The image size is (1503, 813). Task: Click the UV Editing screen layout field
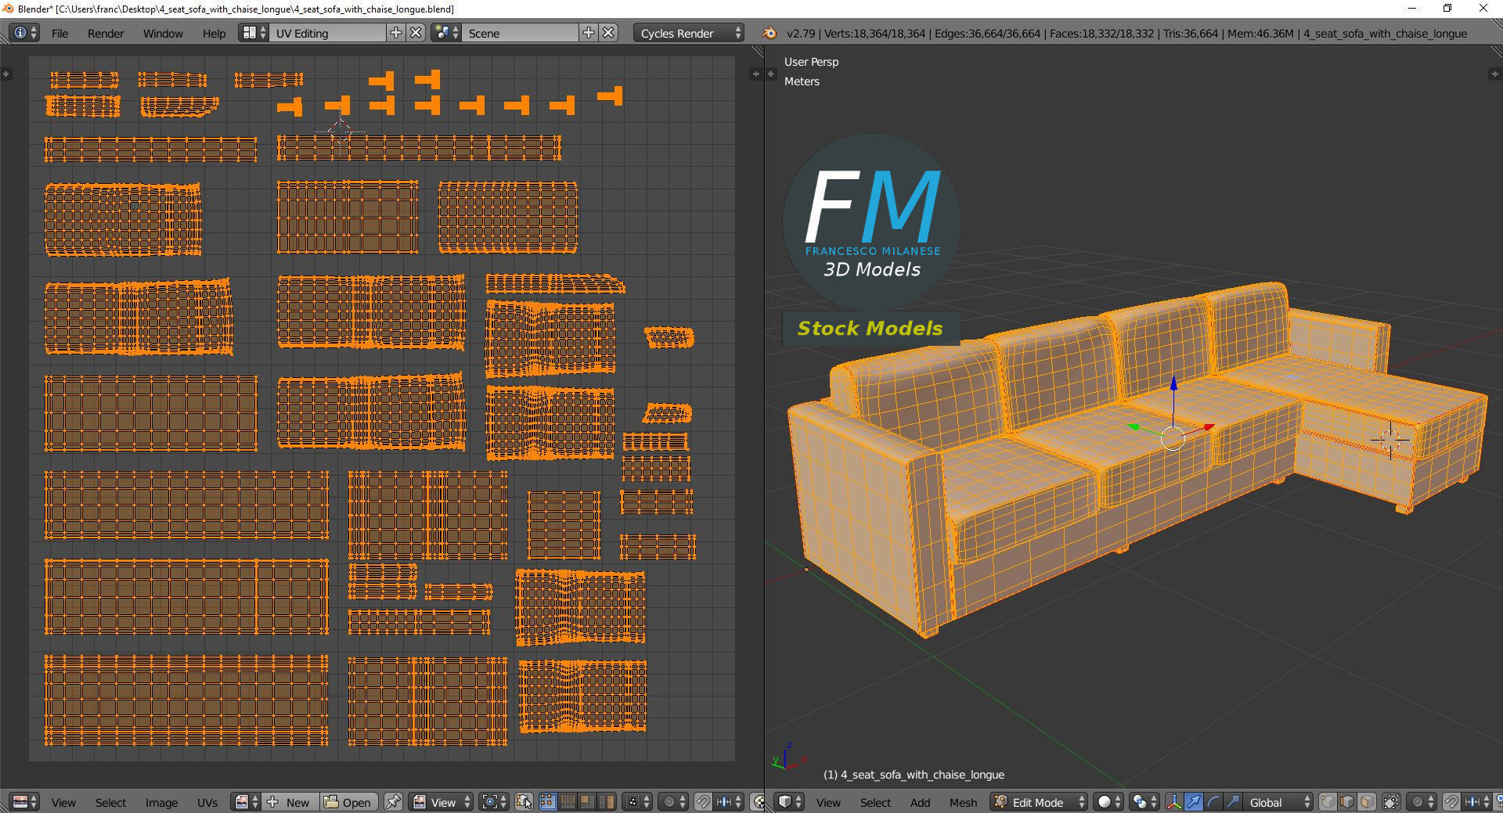tap(328, 33)
